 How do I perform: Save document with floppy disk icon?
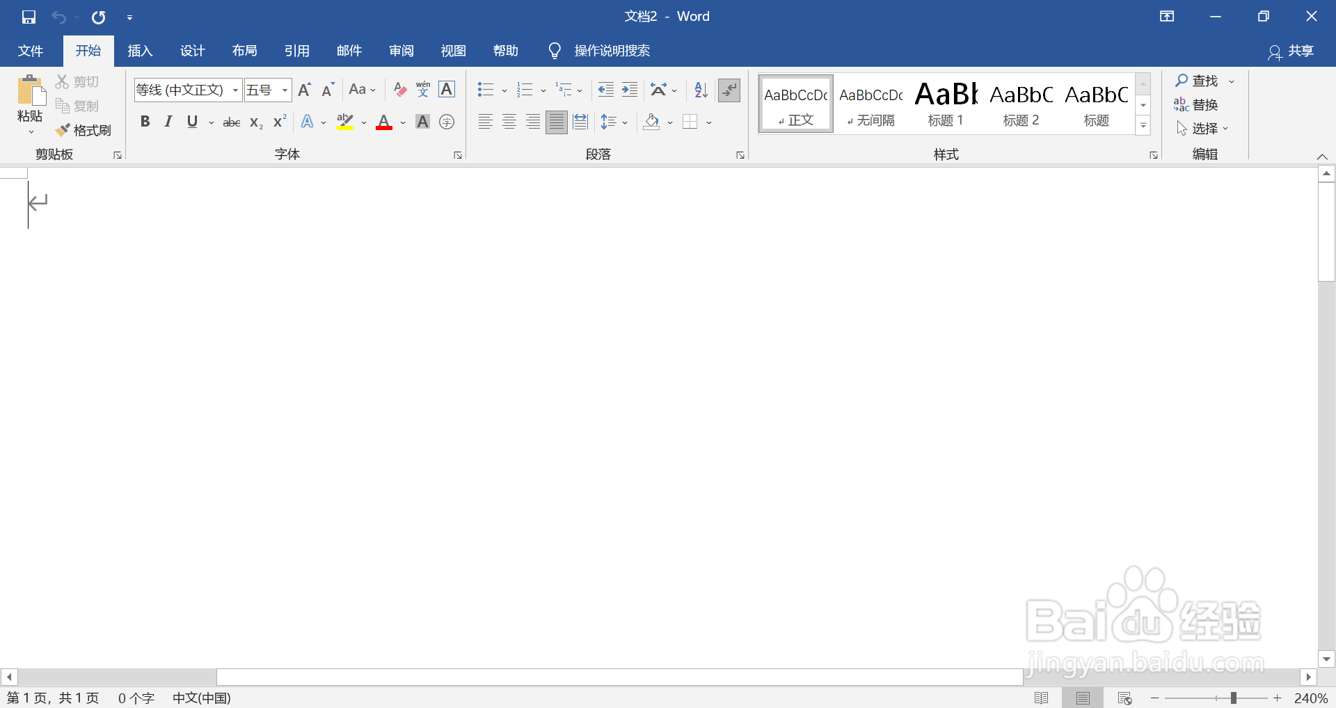[29, 17]
